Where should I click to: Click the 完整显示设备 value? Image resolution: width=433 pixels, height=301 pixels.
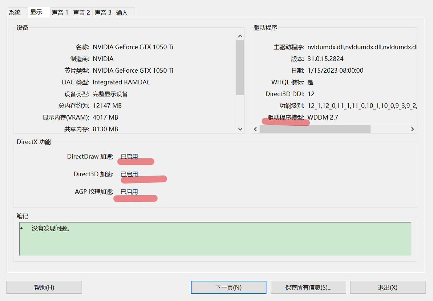(x=110, y=94)
